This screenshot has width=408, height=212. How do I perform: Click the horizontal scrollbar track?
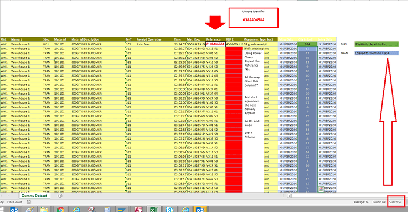[349, 196]
